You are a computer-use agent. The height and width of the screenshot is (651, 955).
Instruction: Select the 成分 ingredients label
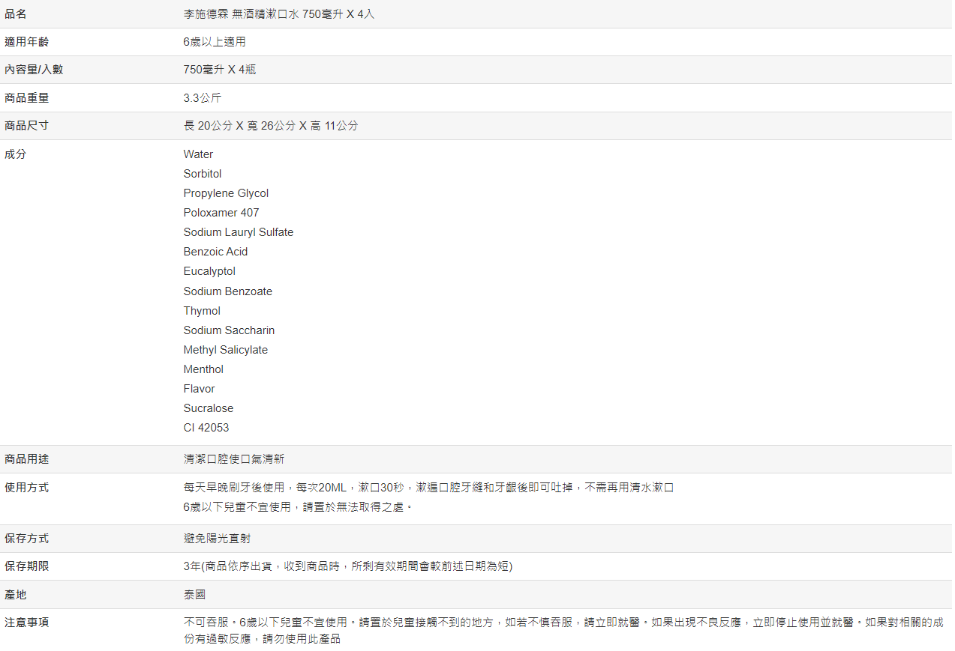point(16,154)
